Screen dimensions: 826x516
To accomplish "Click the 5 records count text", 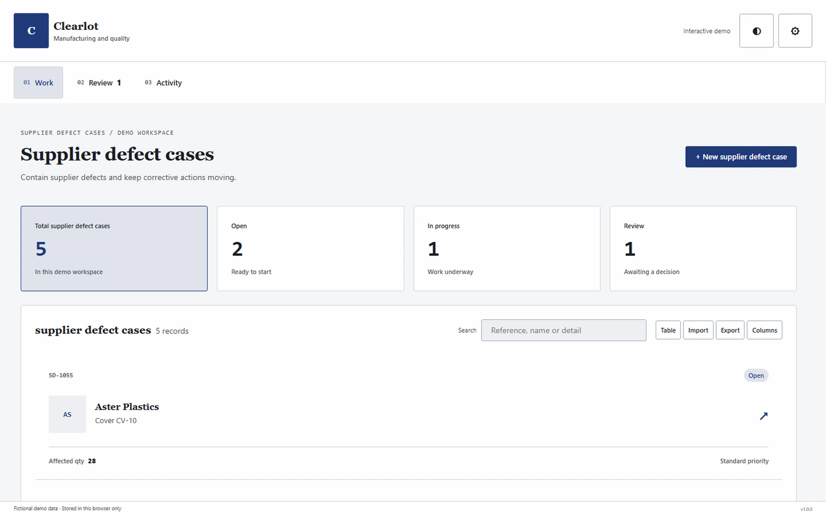I will [172, 331].
